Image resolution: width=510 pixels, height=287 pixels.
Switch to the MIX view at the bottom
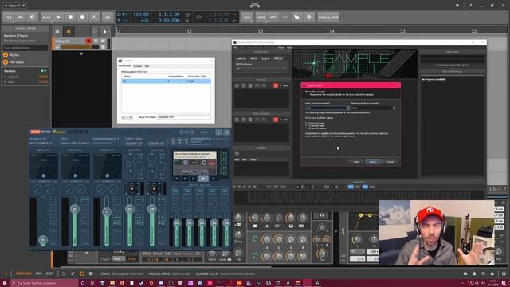[39, 273]
